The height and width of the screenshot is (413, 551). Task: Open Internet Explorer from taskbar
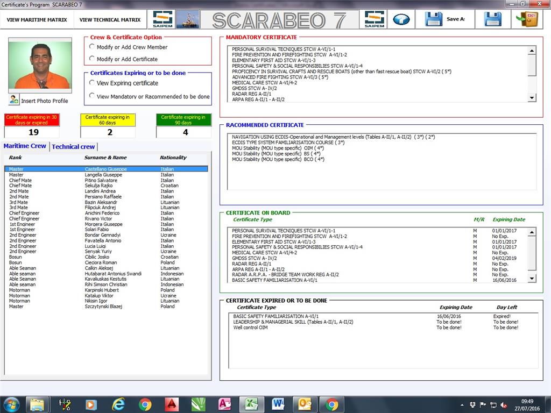pos(118,404)
